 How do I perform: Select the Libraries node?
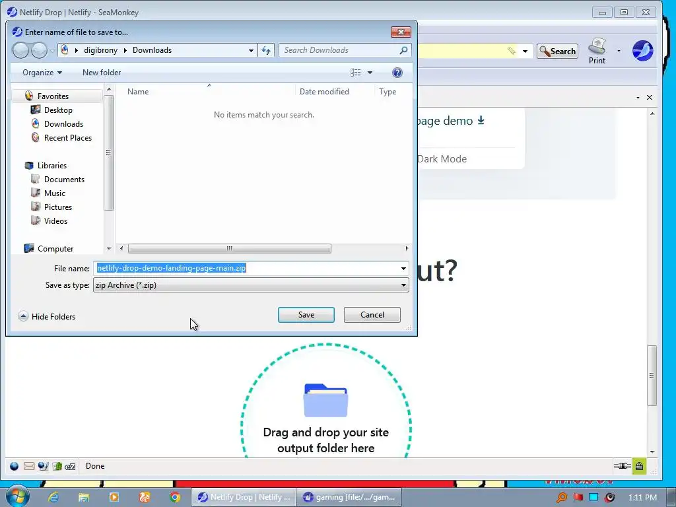pyautogui.click(x=51, y=166)
